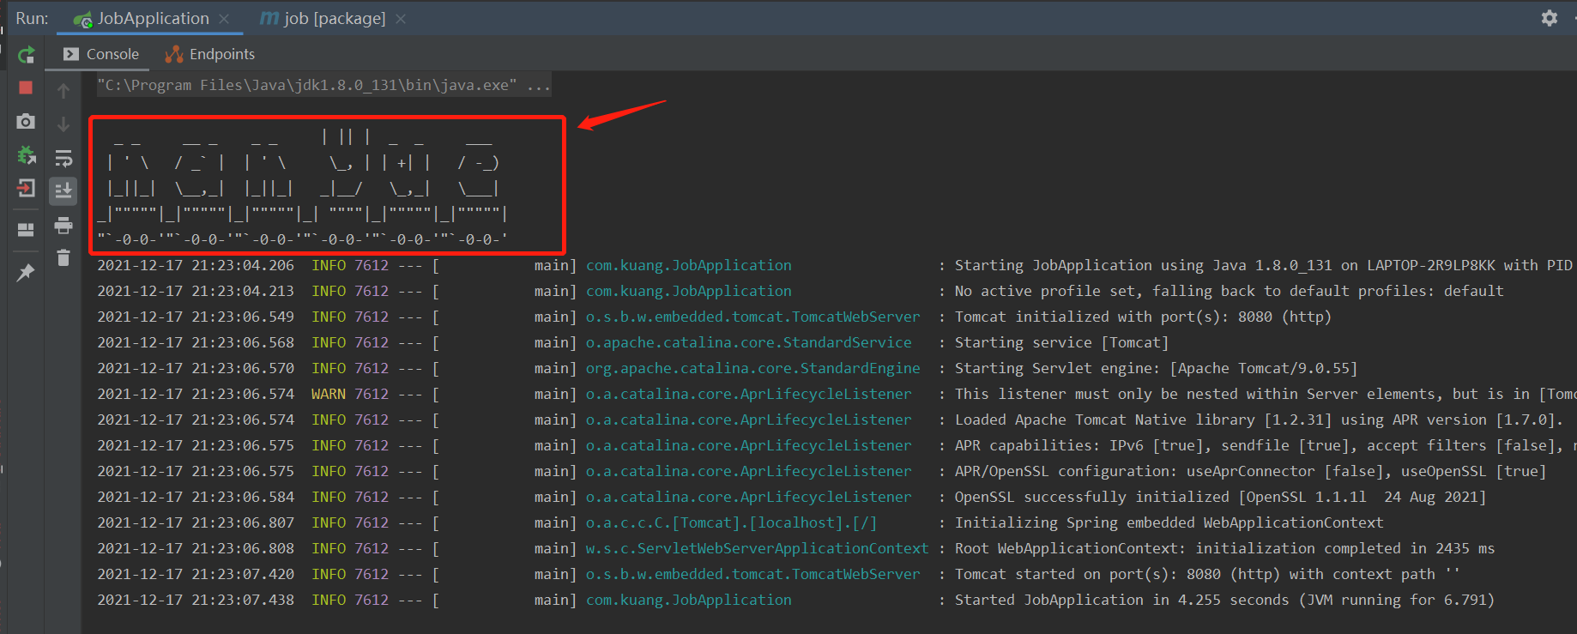Clear all console output with trash icon
Image resolution: width=1577 pixels, height=634 pixels.
click(63, 257)
